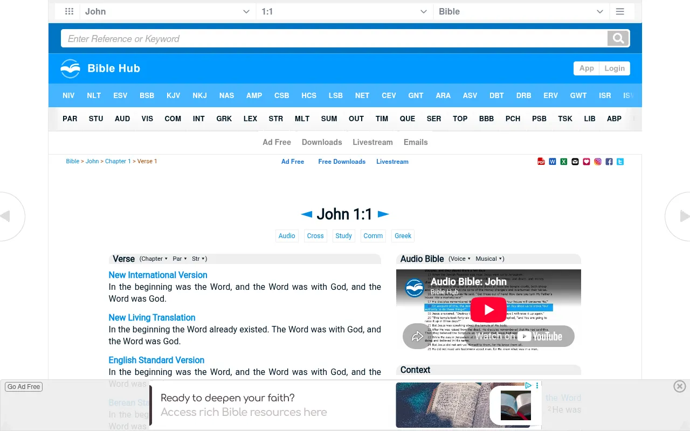This screenshot has height=431, width=690.
Task: Open the 1:1 verse dropdown
Action: 344,11
